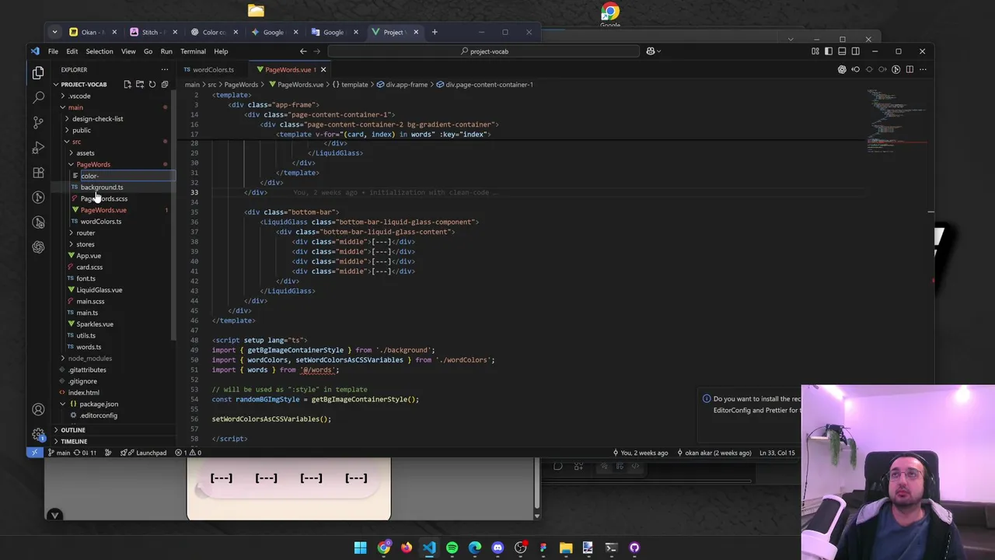Click Windows Start button
The height and width of the screenshot is (560, 995).
[361, 548]
